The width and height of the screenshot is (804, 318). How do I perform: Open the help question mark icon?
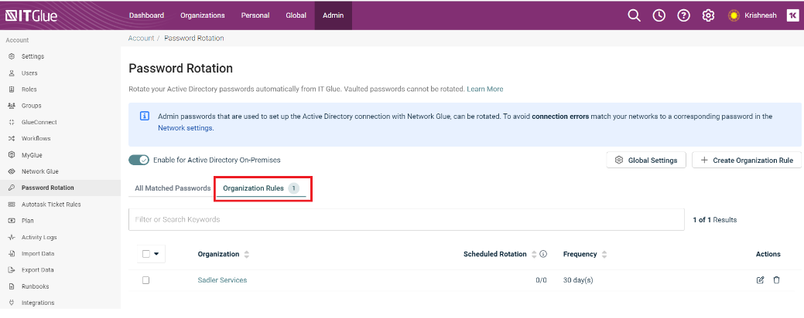(683, 16)
